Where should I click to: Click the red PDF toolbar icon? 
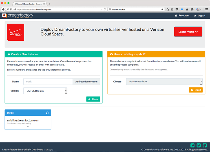point(197,9)
